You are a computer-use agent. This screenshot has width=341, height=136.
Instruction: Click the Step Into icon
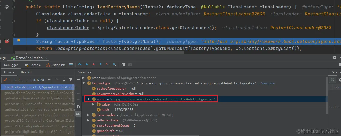click(87, 65)
